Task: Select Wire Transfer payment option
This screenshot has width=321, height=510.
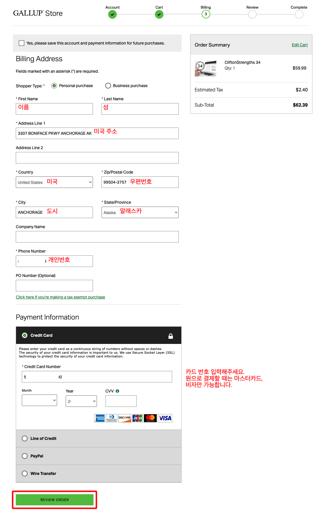Action: [x=25, y=474]
